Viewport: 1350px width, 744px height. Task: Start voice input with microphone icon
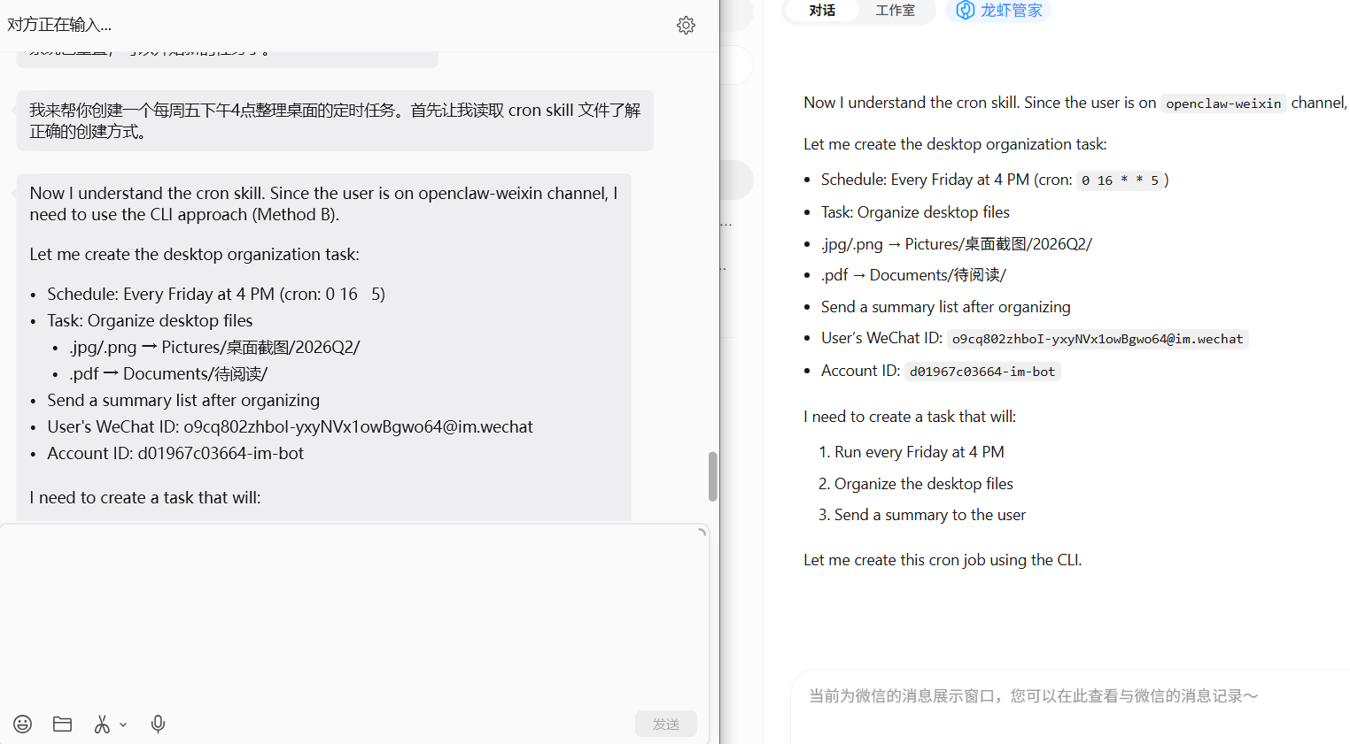point(158,724)
